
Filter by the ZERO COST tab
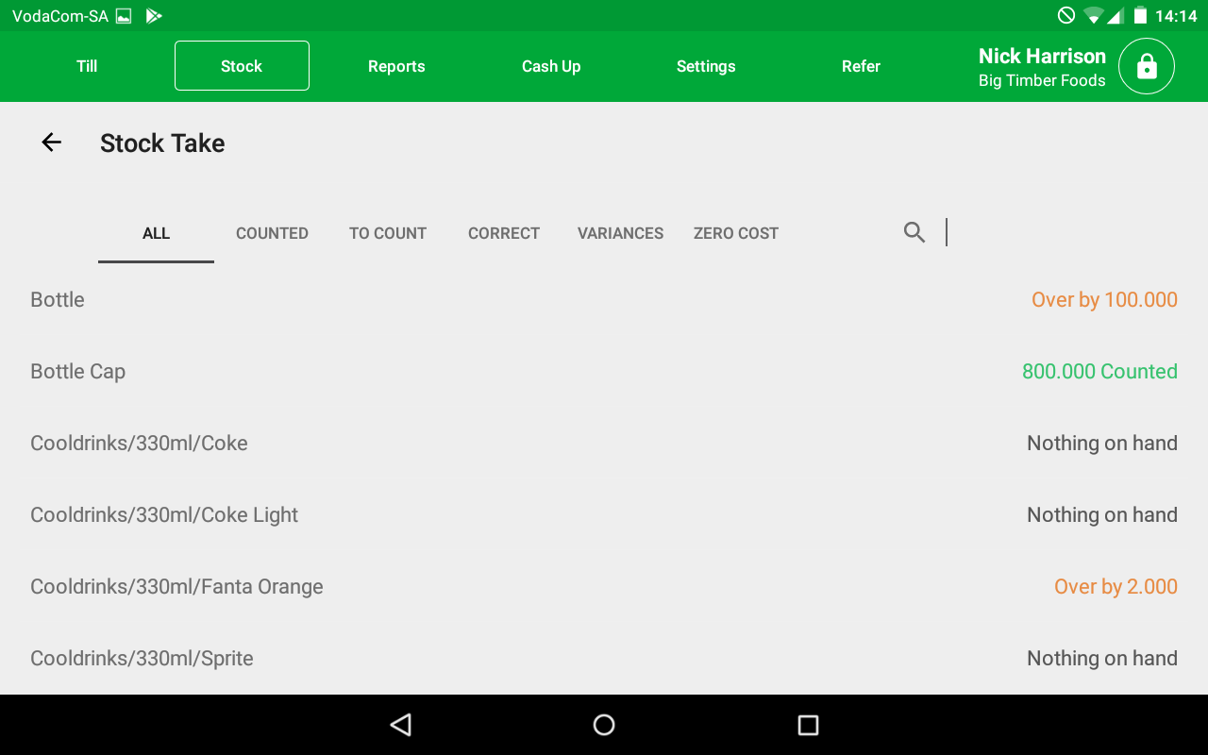(736, 233)
